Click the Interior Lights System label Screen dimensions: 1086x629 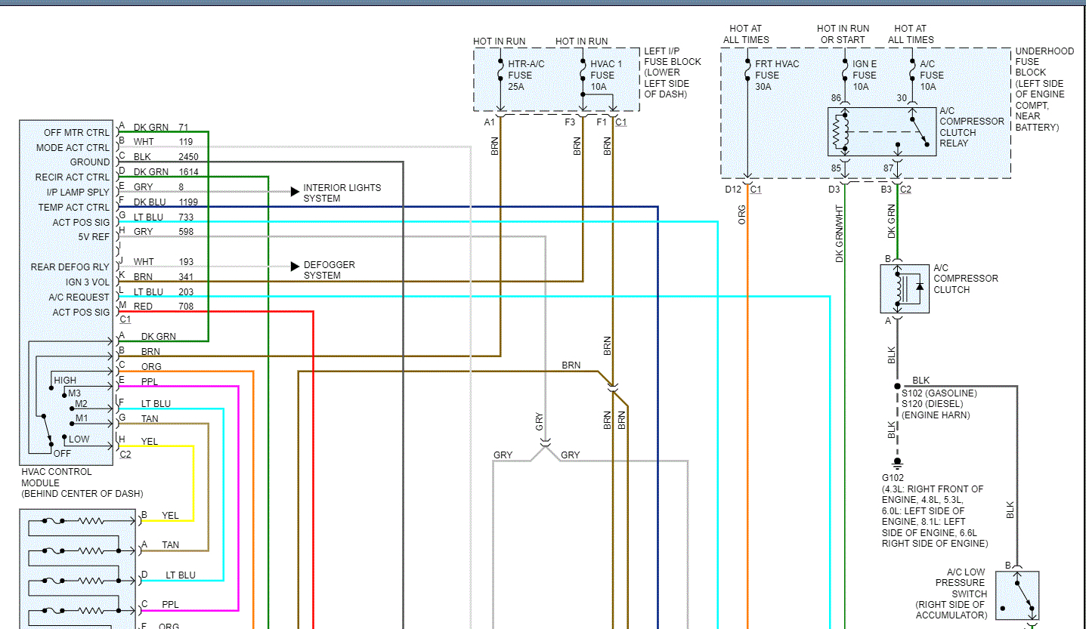[342, 193]
